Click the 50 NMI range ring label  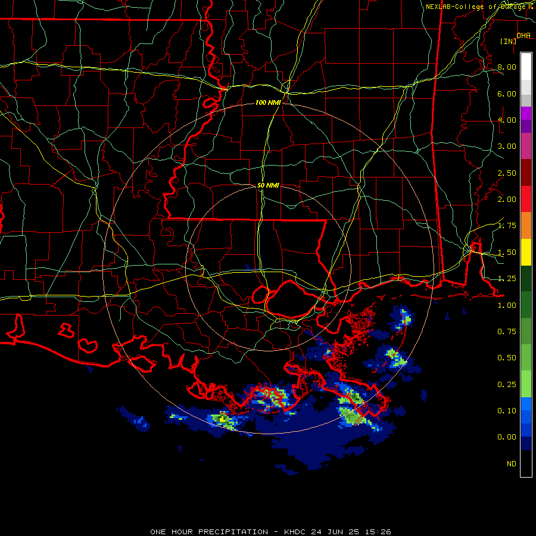click(x=268, y=185)
